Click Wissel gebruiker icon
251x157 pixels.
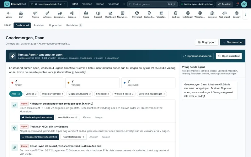[x=200, y=14]
